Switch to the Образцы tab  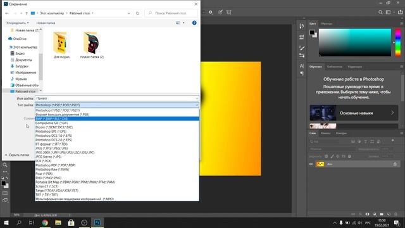click(x=327, y=23)
